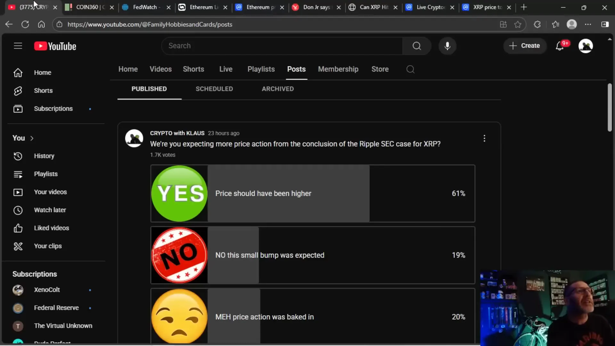Click the address bar URL
The height and width of the screenshot is (346, 615).
[150, 24]
